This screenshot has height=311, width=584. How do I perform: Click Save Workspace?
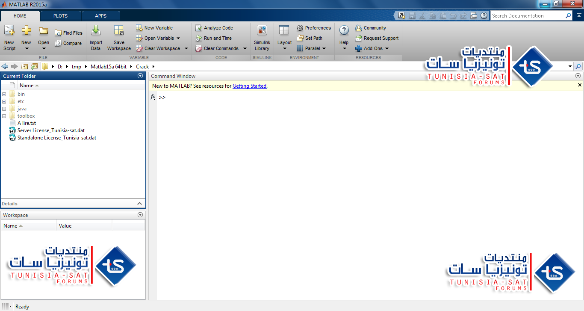click(x=119, y=38)
